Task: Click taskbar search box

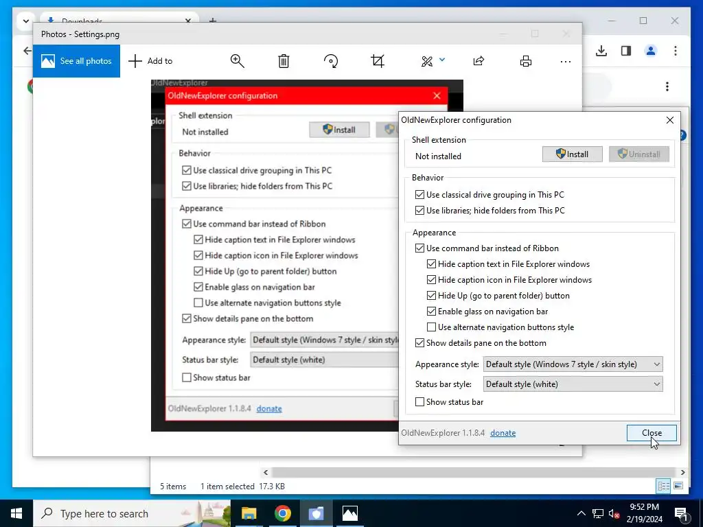Action: pos(132,513)
